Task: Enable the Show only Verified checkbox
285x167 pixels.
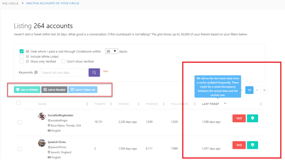Action: (x=22, y=61)
